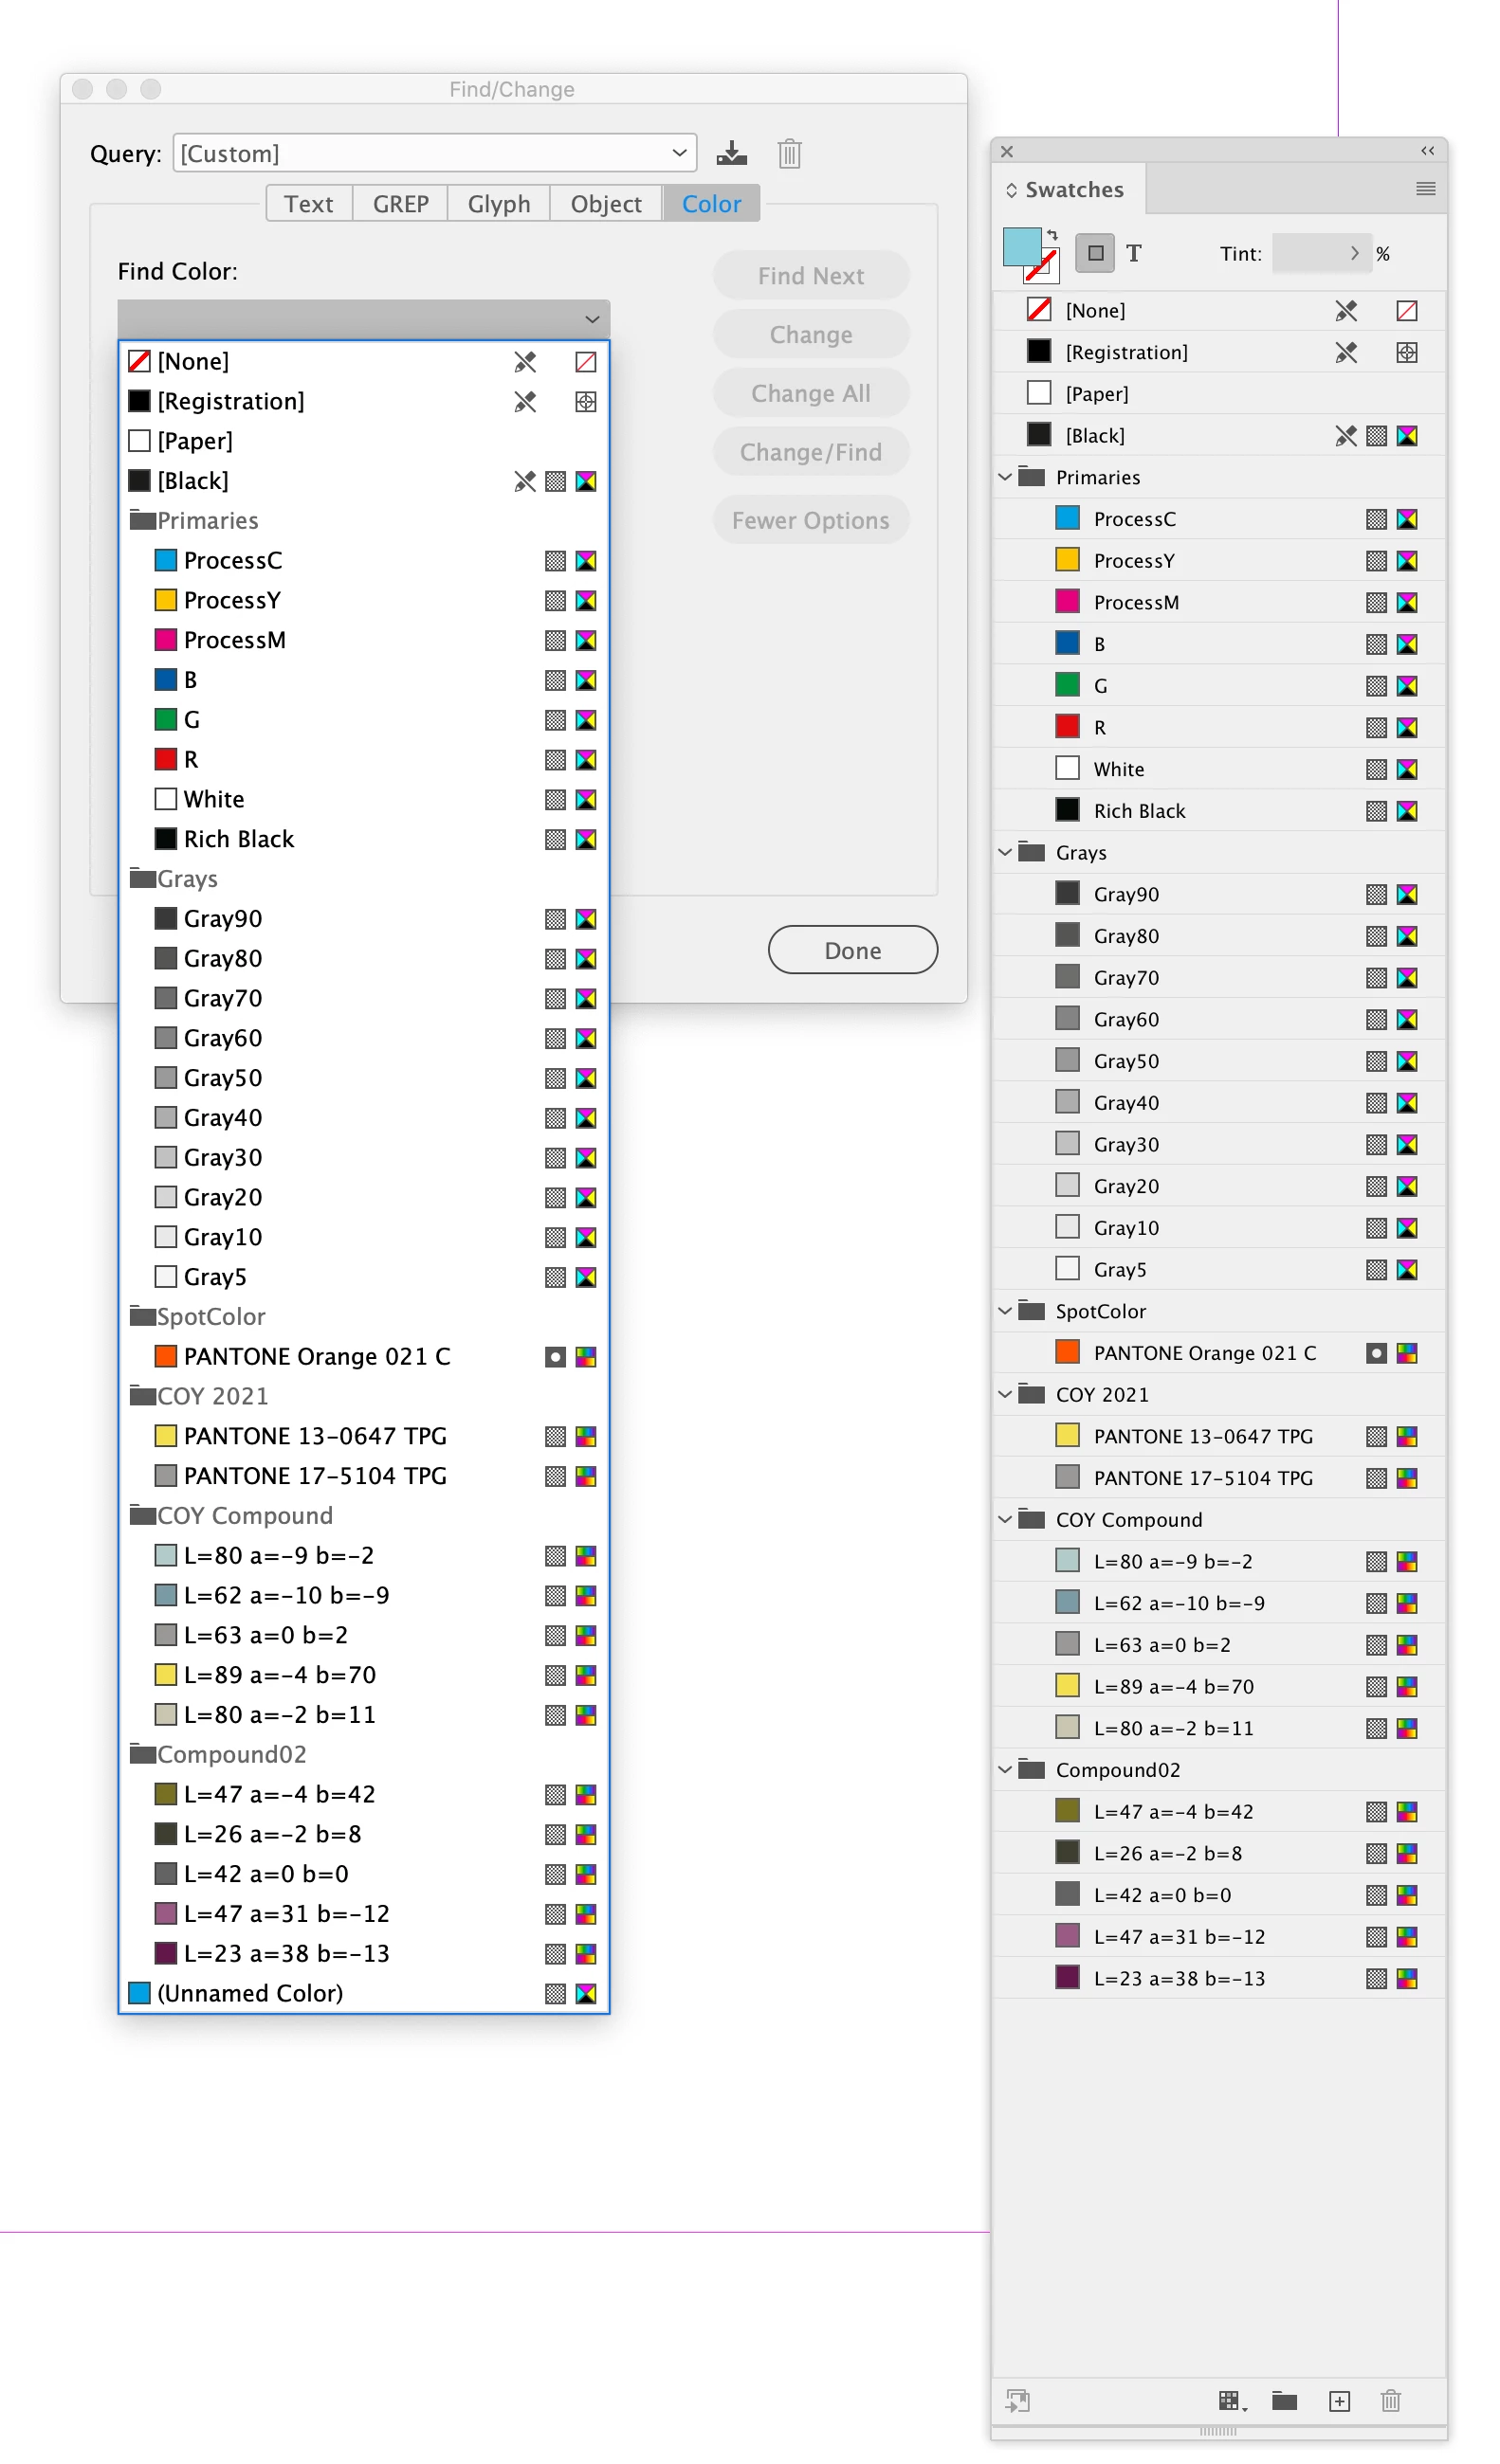Switch to the Text tab

pos(308,203)
